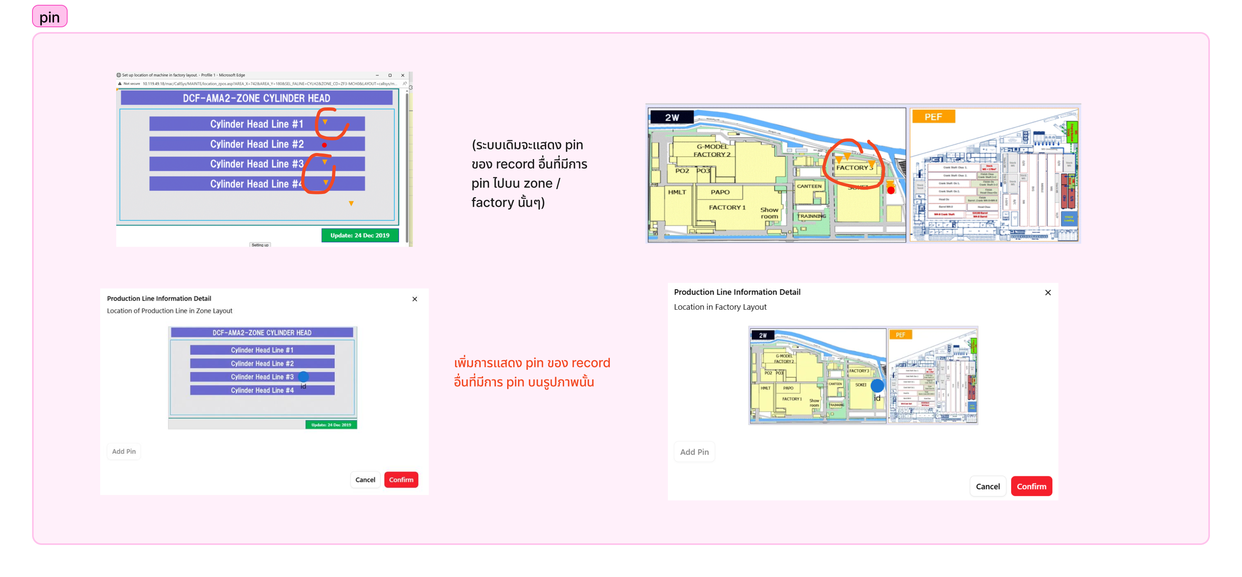
Task: Click the Not secure warning icon in Edge
Action: 120,83
